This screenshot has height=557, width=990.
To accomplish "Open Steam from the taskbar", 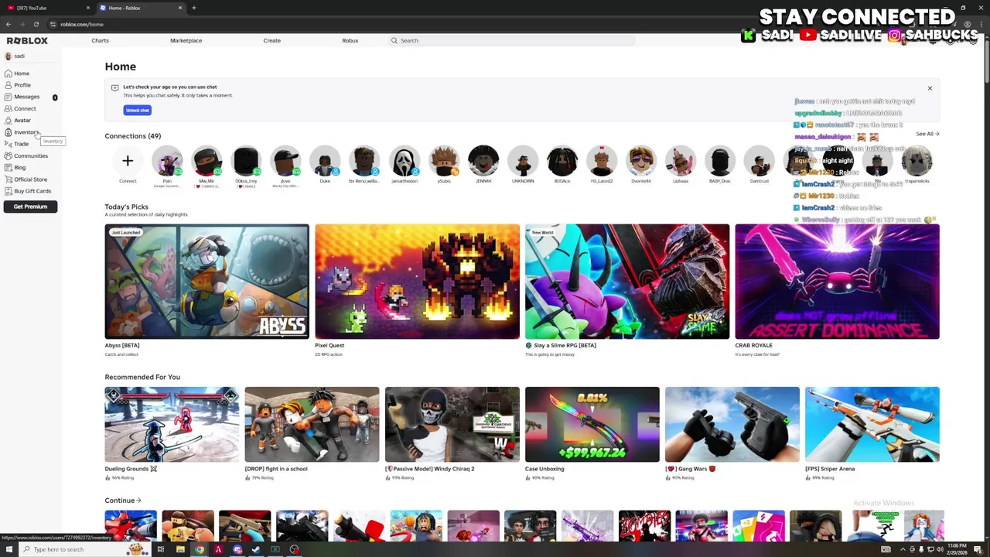I will tap(256, 549).
